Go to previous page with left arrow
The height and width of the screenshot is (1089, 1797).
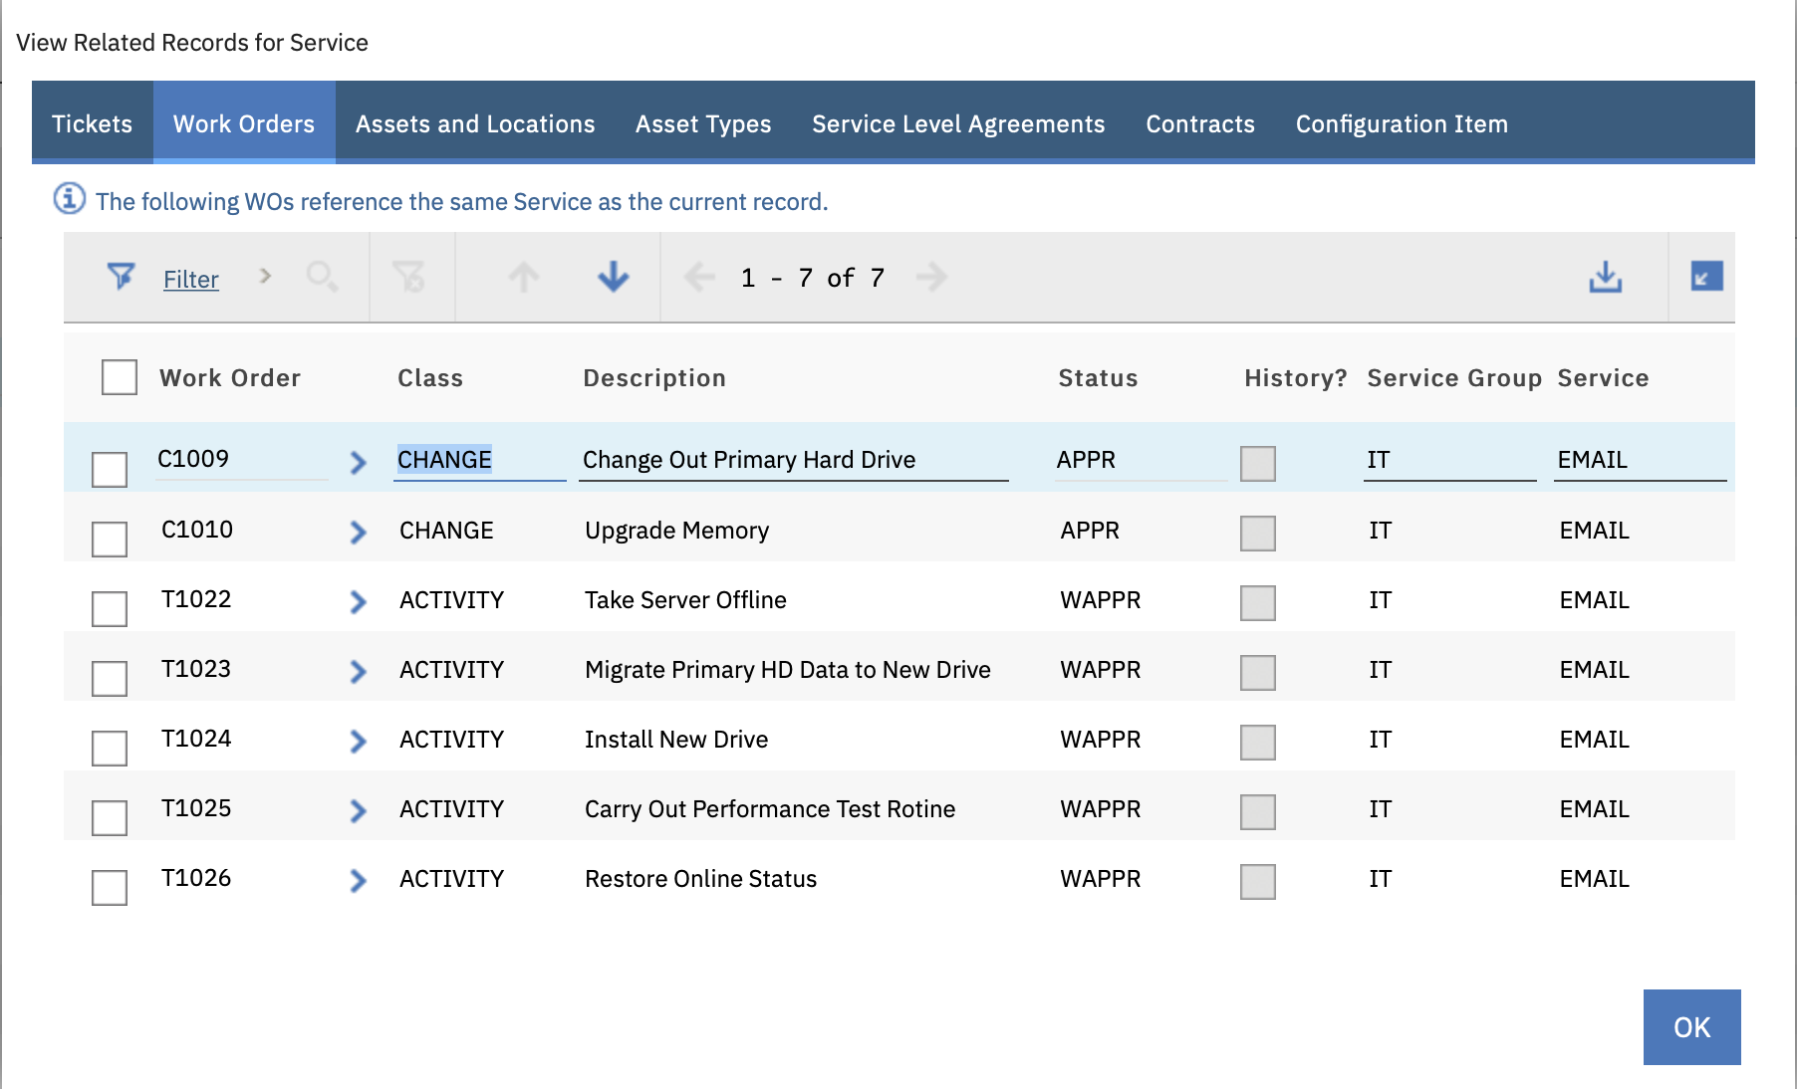pos(699,277)
